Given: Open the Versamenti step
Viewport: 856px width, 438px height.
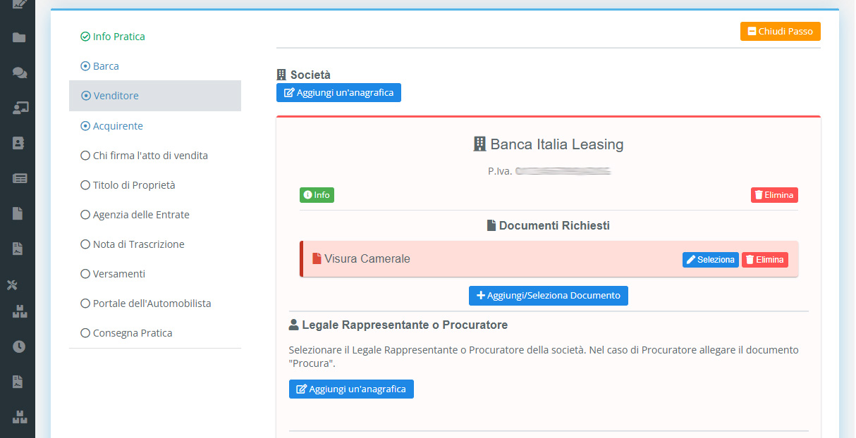Looking at the screenshot, I should [x=113, y=274].
